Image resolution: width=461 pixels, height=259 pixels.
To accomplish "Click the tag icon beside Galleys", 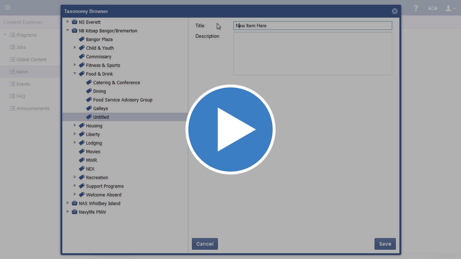I will 89,108.
